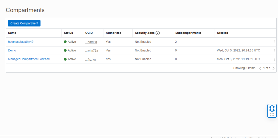Go to next page arrow
This screenshot has width=278, height=138.
click(273, 68)
